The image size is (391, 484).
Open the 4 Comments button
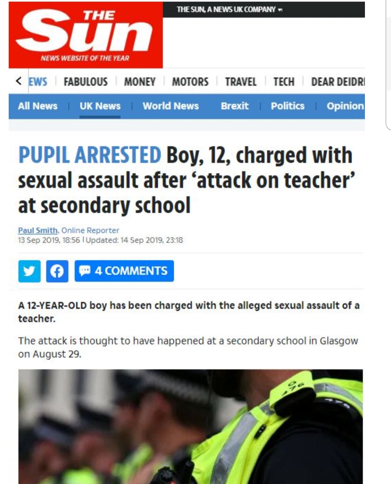124,271
